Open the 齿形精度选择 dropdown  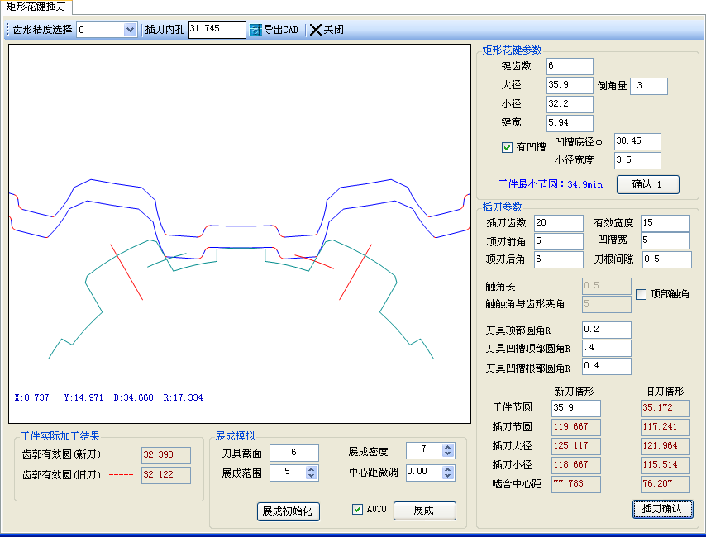(x=130, y=30)
